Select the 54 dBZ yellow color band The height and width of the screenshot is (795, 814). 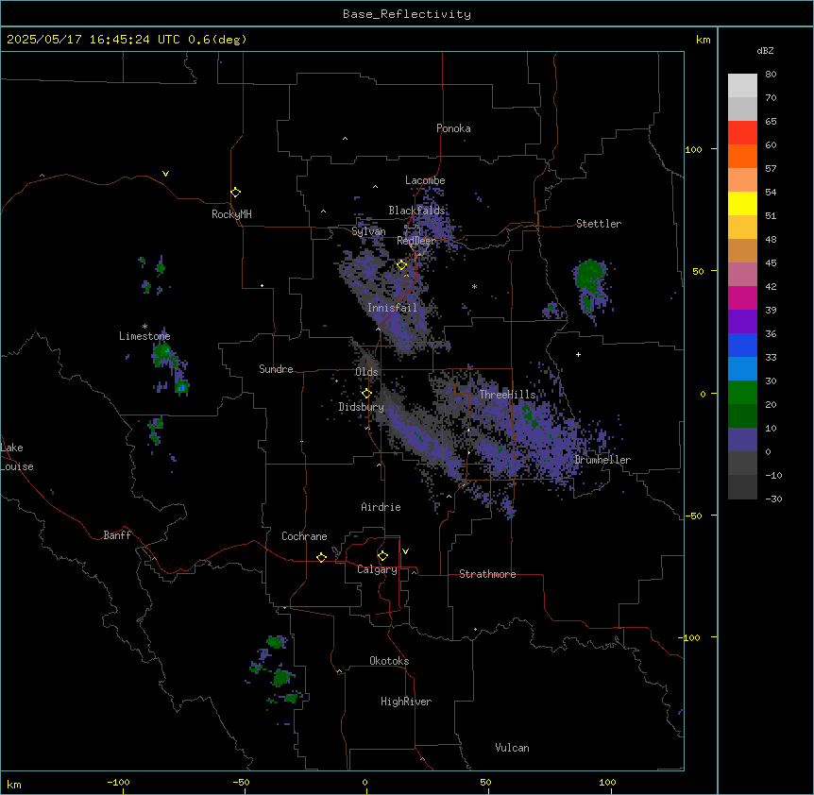(x=742, y=203)
